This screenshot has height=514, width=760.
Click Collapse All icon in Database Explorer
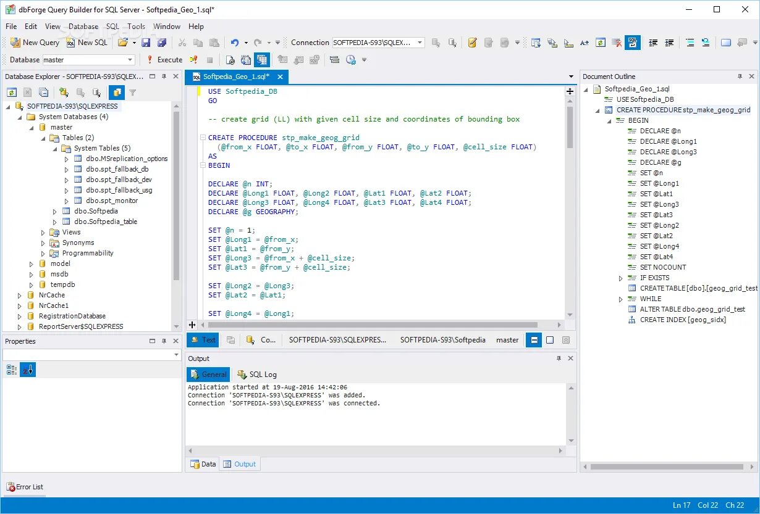(43, 93)
